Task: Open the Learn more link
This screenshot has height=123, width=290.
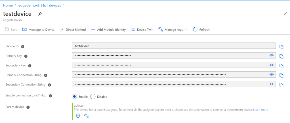Action: (x=260, y=110)
